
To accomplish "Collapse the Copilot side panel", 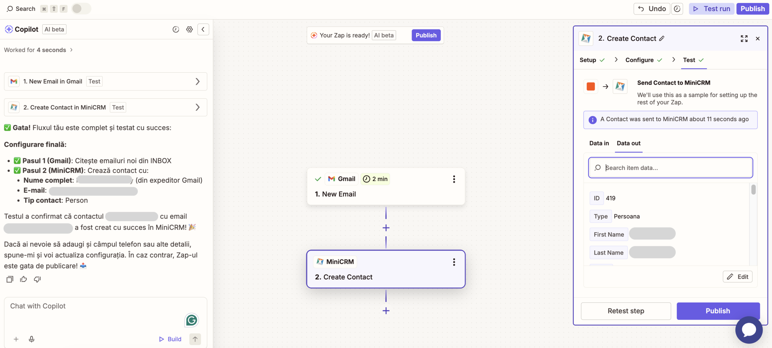I will [203, 29].
